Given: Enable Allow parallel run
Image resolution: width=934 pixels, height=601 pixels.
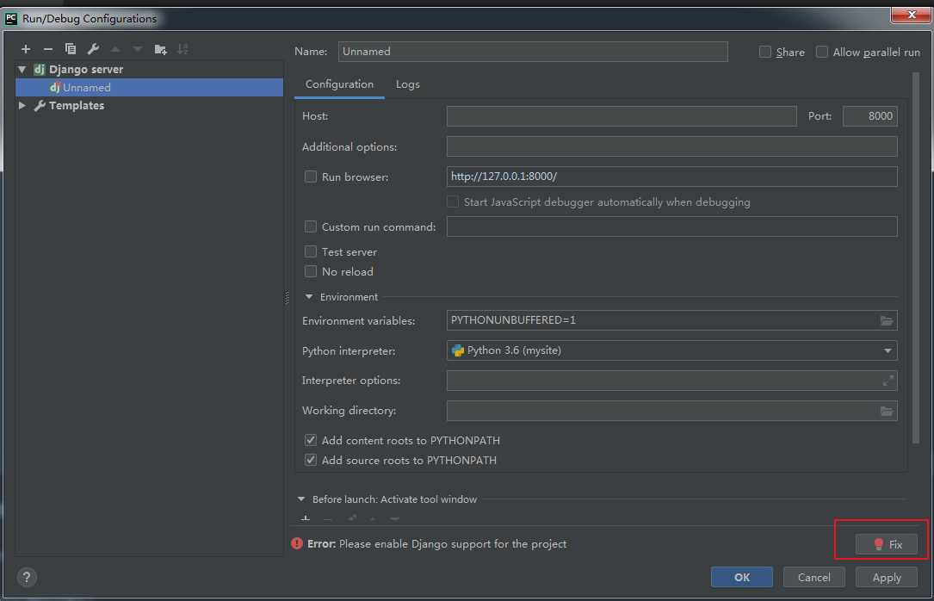Looking at the screenshot, I should tap(821, 52).
